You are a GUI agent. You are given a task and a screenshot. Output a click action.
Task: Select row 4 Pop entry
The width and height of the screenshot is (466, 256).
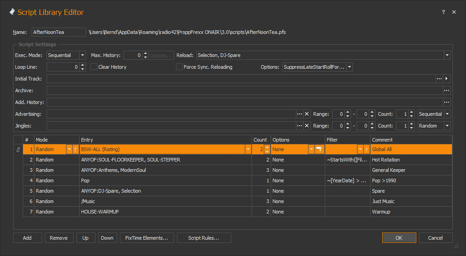coord(165,180)
